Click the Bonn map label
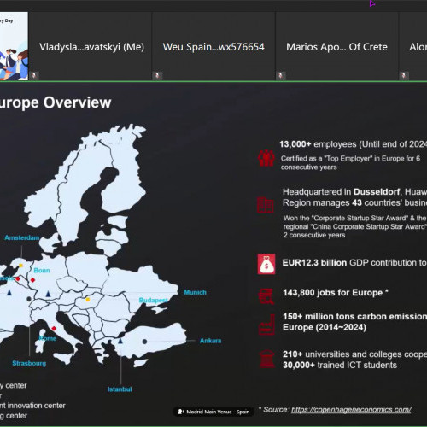This screenshot has width=427, height=427. (x=42, y=270)
